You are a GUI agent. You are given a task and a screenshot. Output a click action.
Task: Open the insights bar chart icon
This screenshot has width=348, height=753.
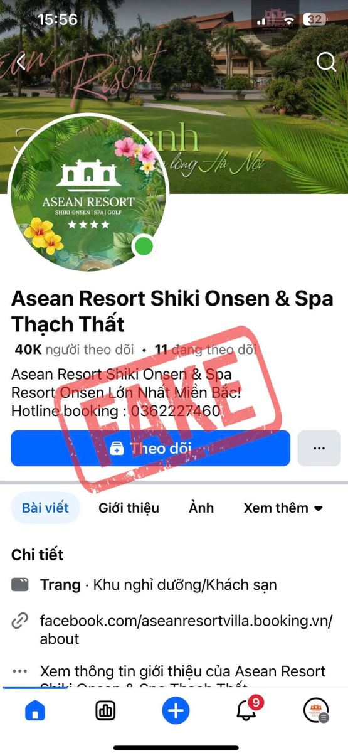point(105,710)
